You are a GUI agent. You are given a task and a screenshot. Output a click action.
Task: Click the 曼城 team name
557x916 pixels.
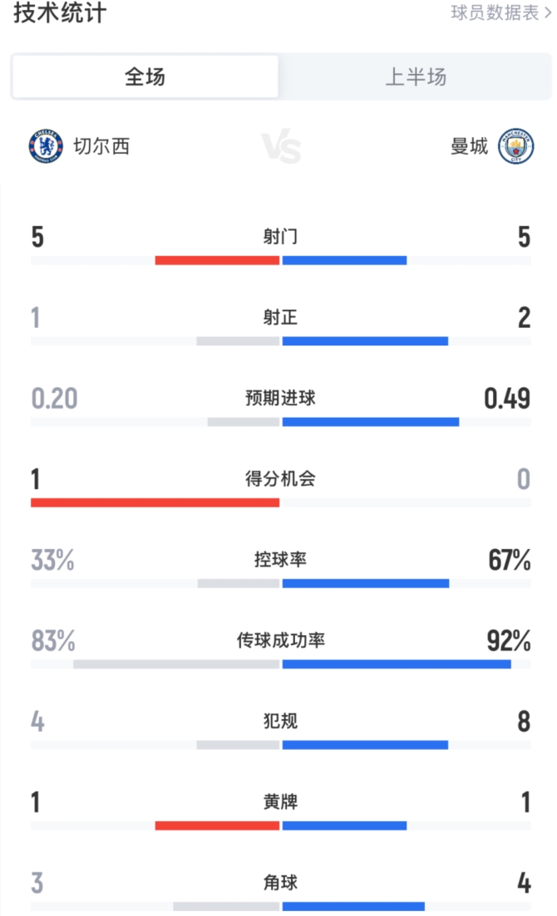(469, 147)
